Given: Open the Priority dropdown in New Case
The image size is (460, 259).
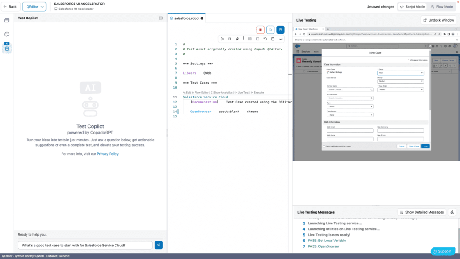Looking at the screenshot, I should click(400, 81).
